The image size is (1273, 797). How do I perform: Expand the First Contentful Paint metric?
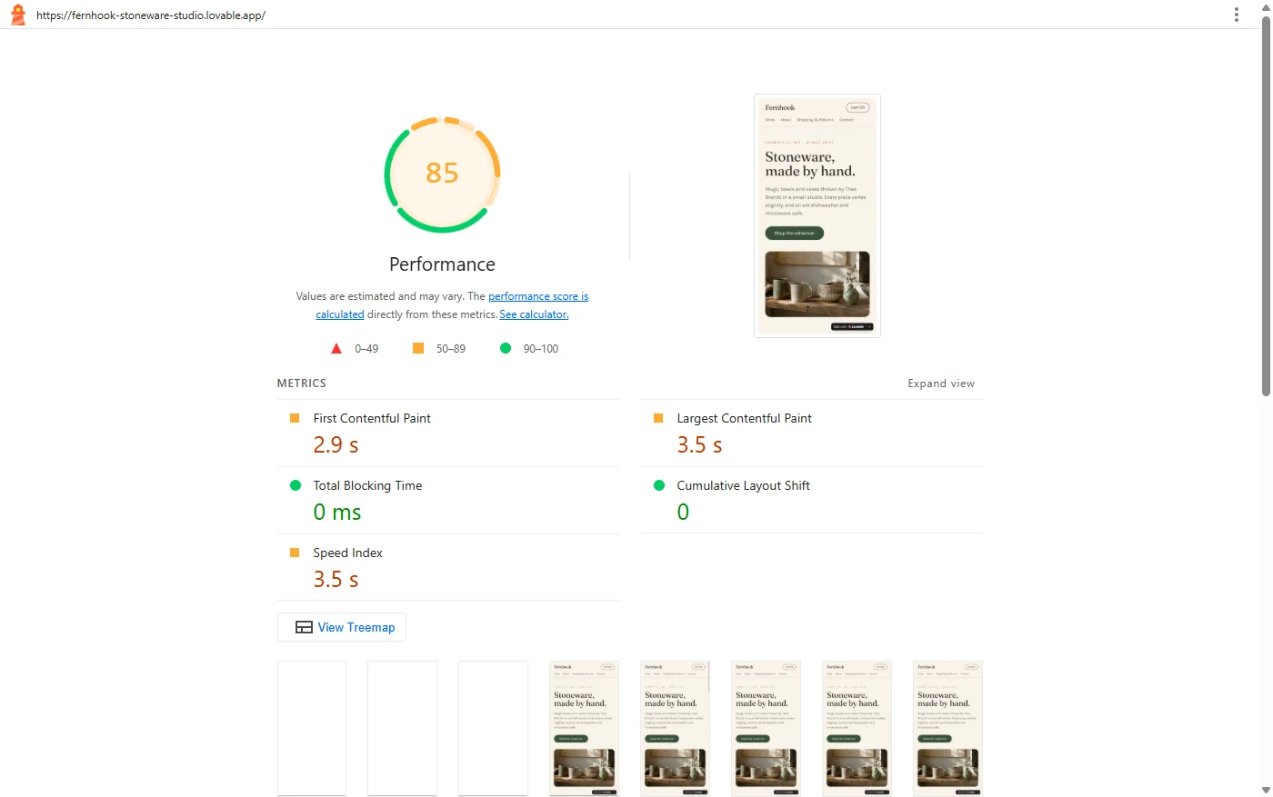click(448, 433)
